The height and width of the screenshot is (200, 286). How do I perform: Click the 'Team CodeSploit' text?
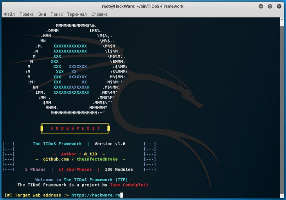[129, 185]
